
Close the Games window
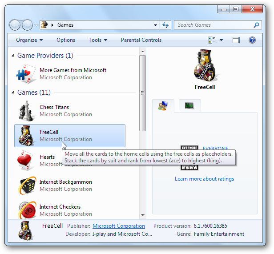[252, 9]
